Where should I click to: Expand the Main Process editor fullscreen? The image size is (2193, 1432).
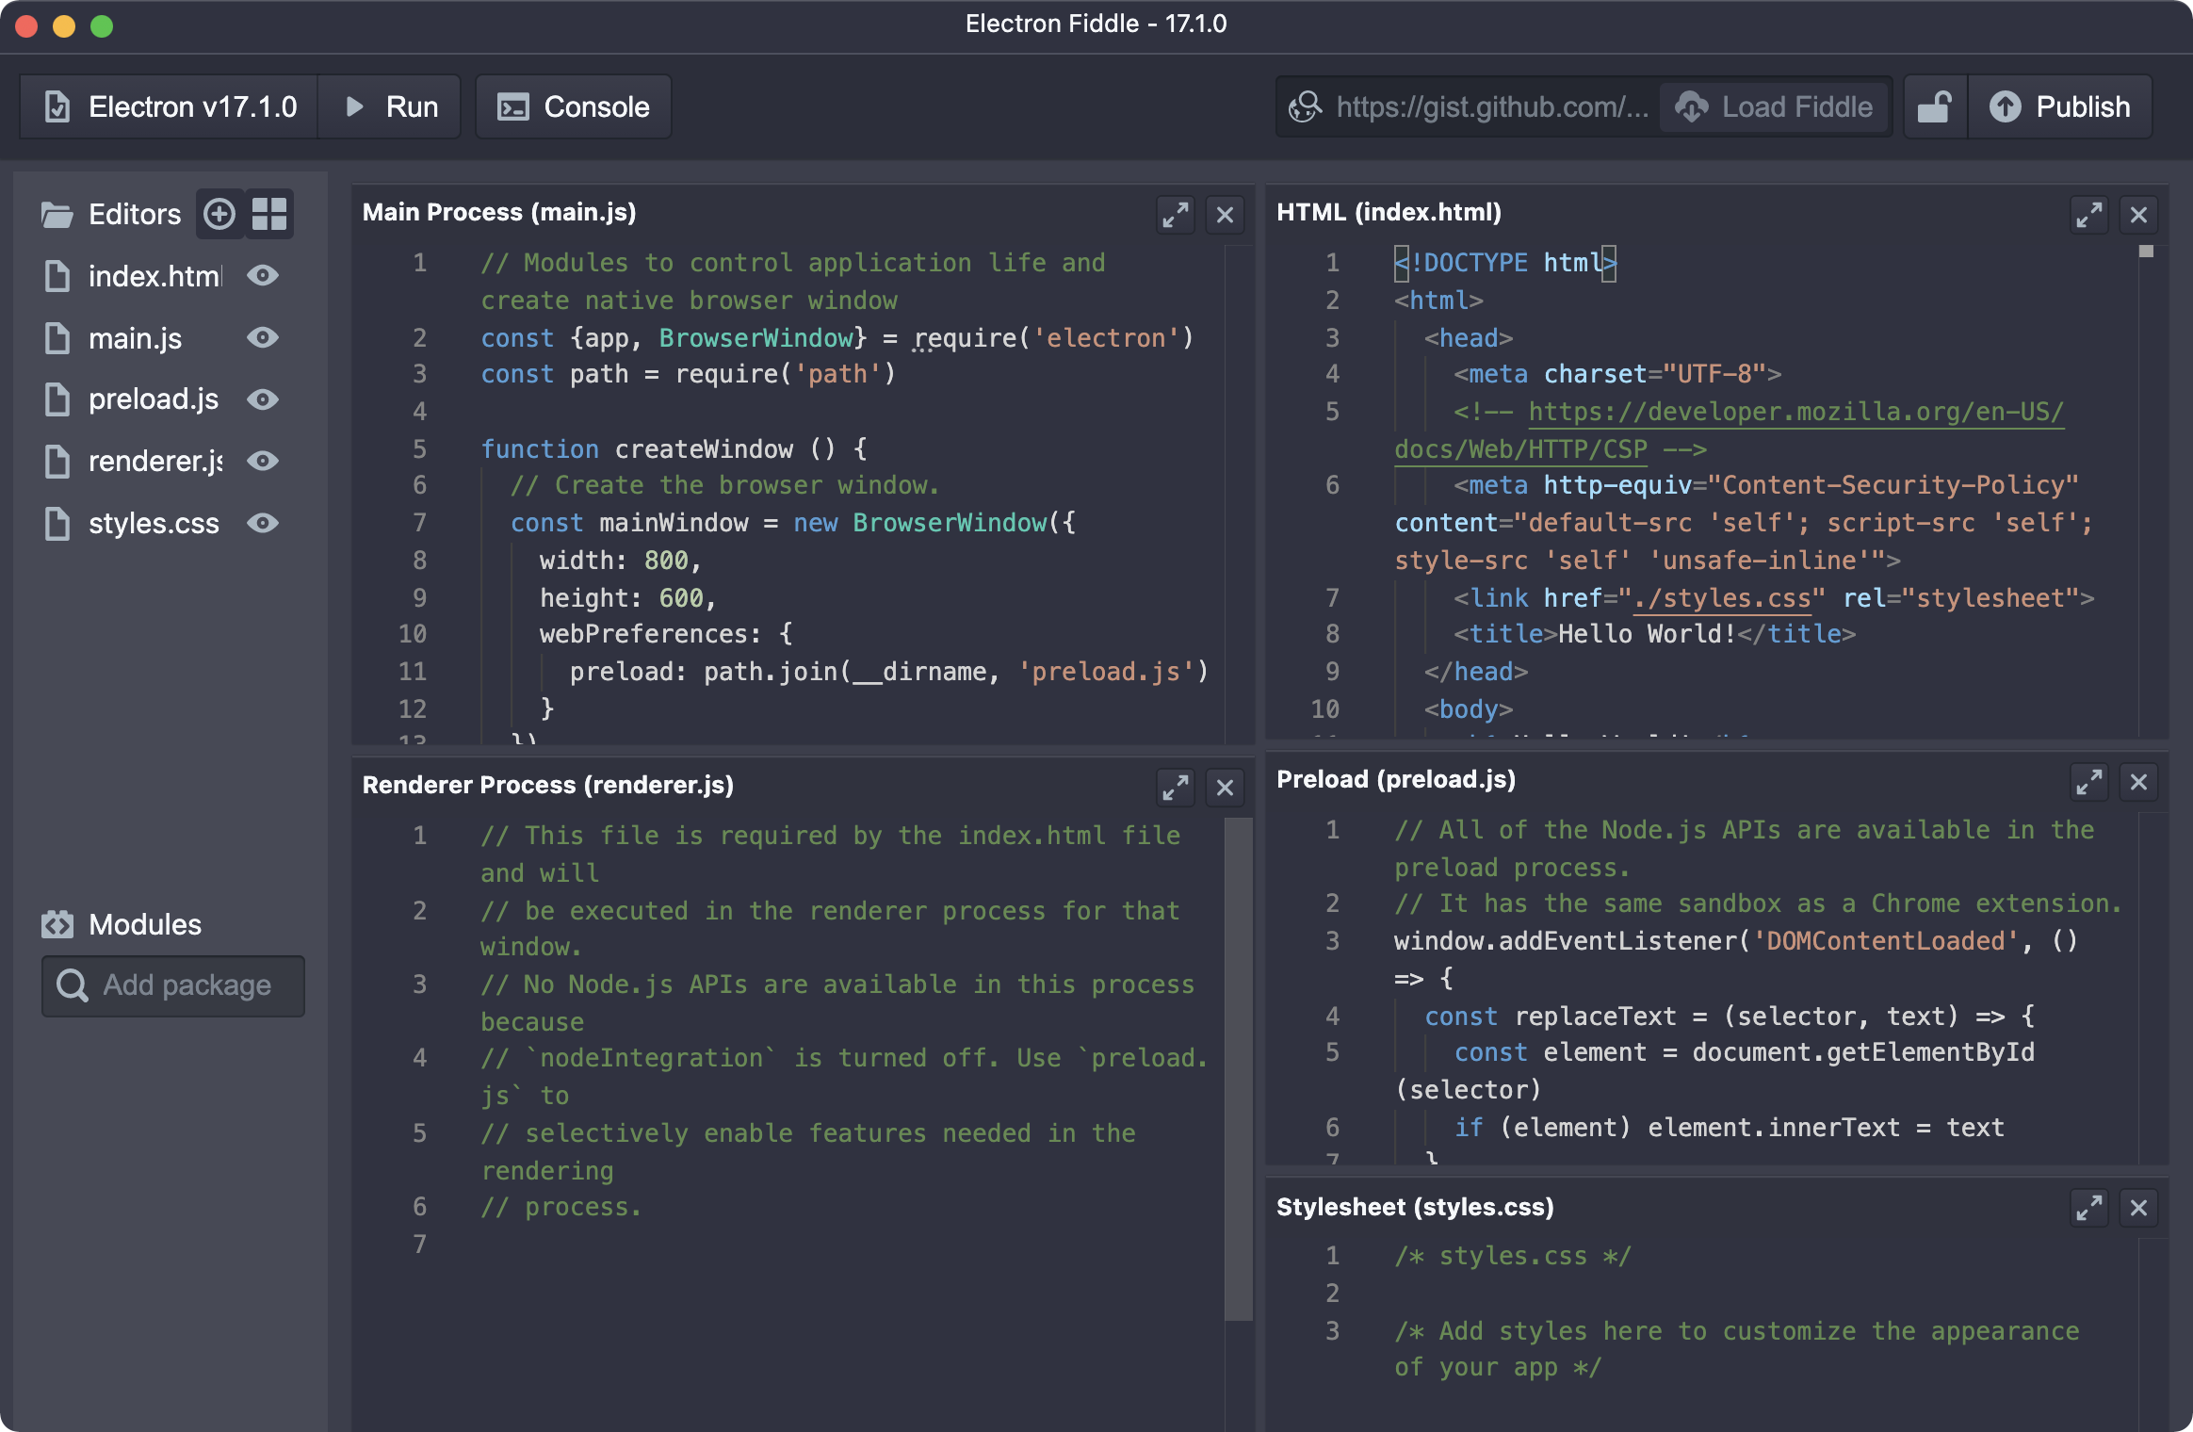coord(1175,213)
